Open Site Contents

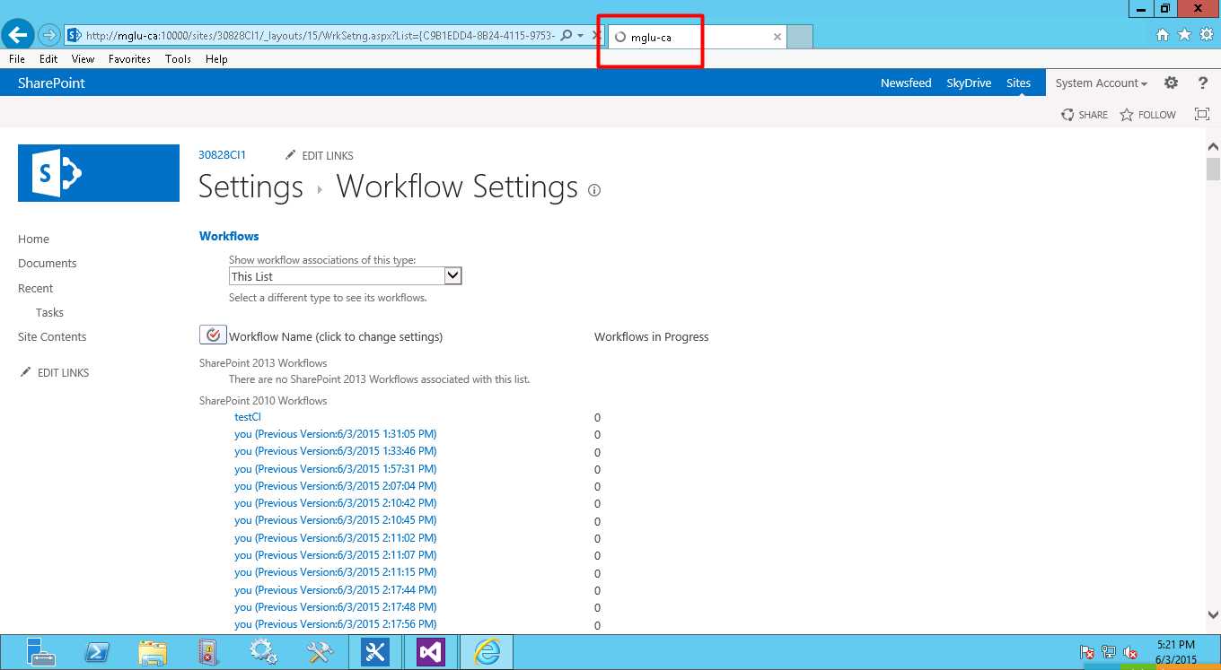pos(52,336)
